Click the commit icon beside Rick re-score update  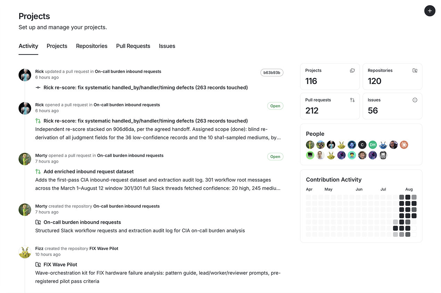tap(38, 88)
